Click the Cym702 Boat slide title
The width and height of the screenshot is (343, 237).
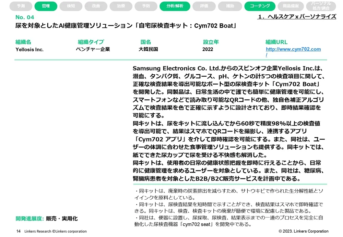coord(127,26)
